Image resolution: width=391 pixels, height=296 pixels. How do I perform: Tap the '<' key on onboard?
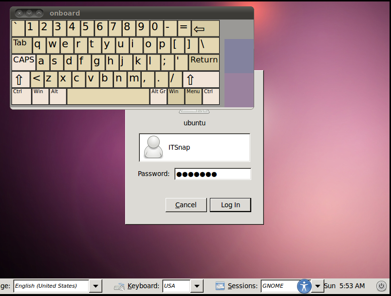(37, 79)
